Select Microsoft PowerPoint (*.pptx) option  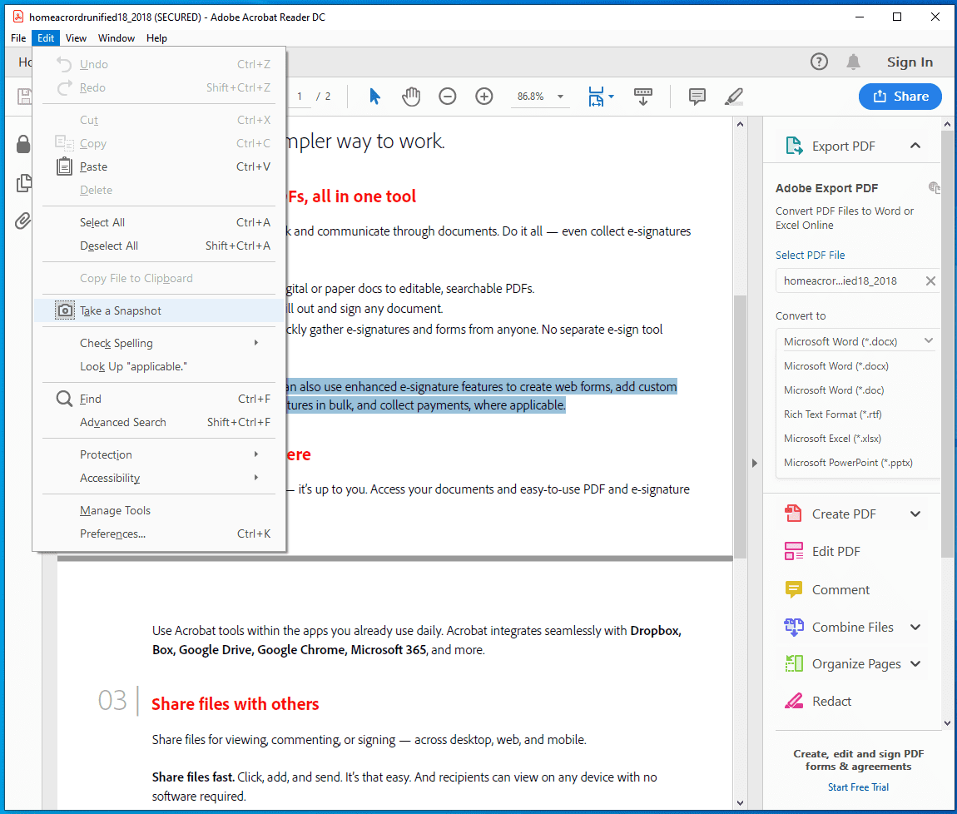pyautogui.click(x=848, y=463)
